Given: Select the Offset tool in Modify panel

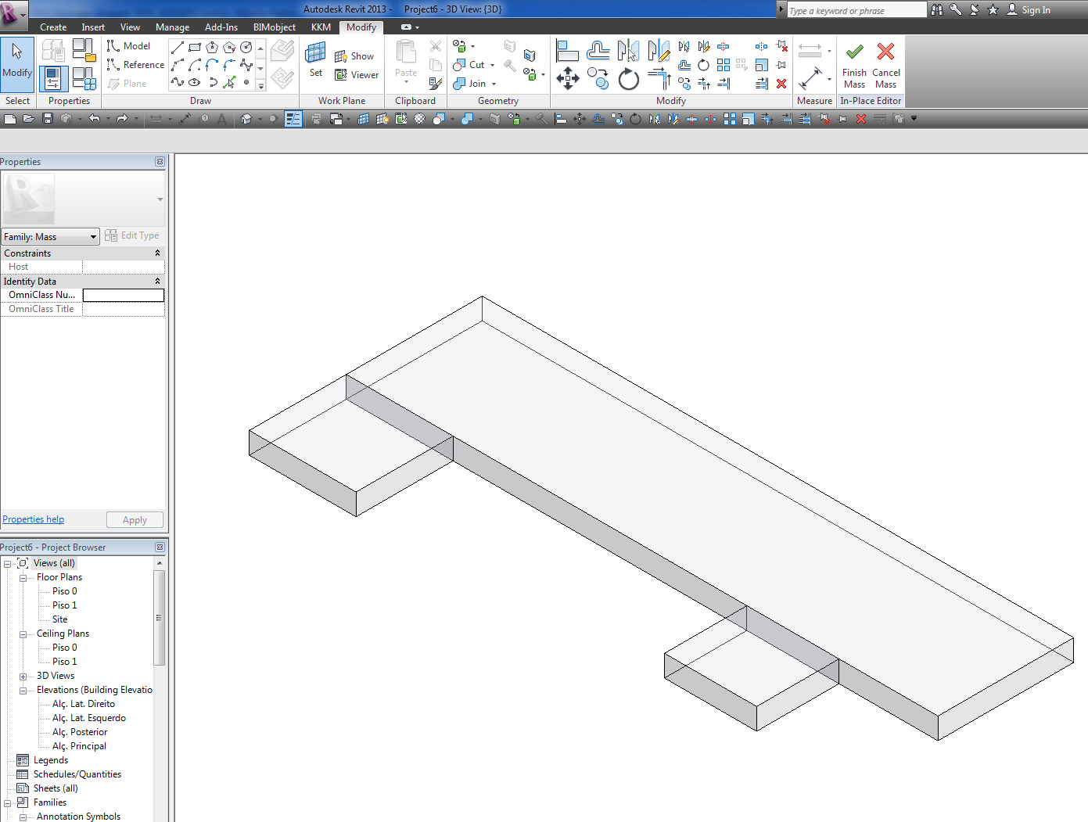Looking at the screenshot, I should click(x=598, y=52).
